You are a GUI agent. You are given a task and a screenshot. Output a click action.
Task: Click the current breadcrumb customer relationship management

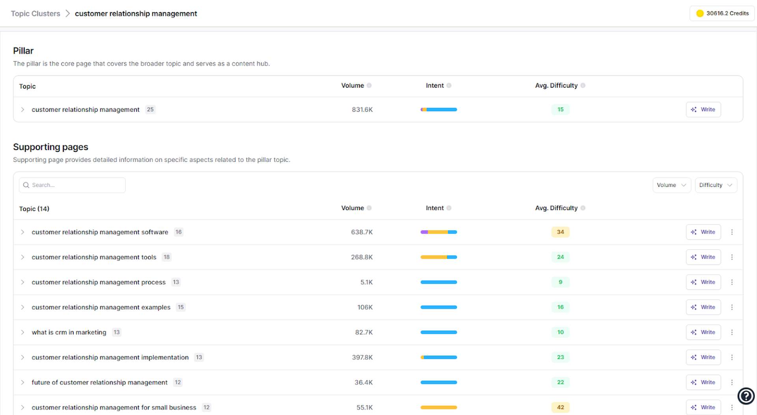(x=136, y=13)
